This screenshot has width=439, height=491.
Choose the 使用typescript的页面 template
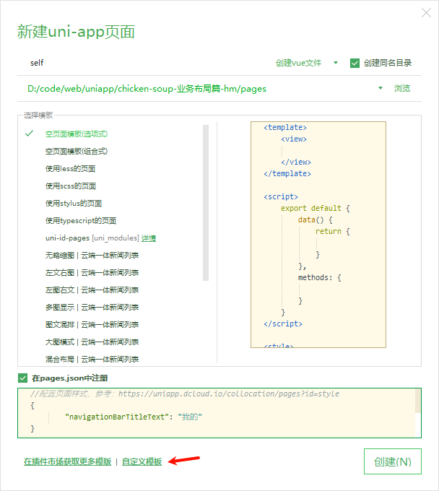(81, 221)
